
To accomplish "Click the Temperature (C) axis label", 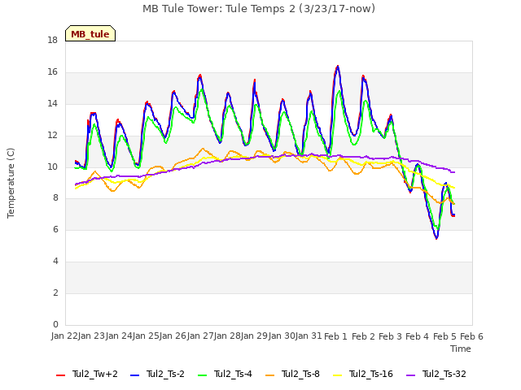I will coord(11,183).
